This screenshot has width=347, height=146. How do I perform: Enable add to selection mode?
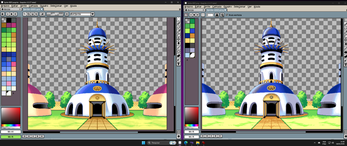coord(29,14)
